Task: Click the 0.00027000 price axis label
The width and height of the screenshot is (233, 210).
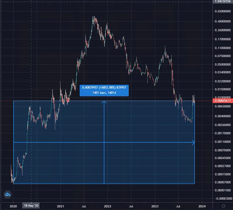Action: (x=223, y=166)
